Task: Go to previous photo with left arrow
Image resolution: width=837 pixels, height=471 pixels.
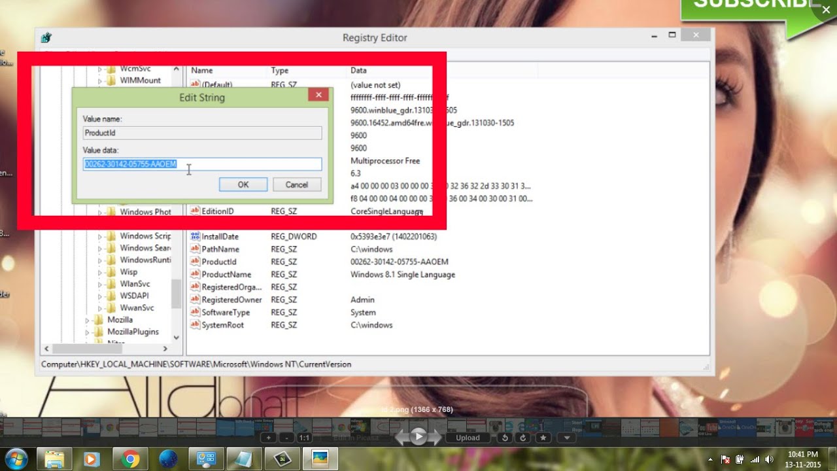Action: [x=401, y=436]
